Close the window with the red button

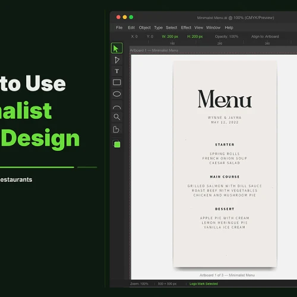pos(118,17)
